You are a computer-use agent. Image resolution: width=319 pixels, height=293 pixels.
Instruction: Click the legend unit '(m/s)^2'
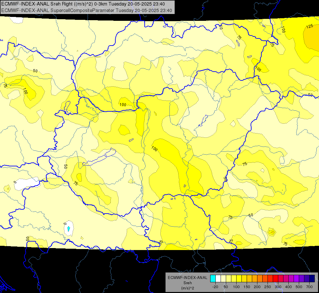click(x=188, y=288)
